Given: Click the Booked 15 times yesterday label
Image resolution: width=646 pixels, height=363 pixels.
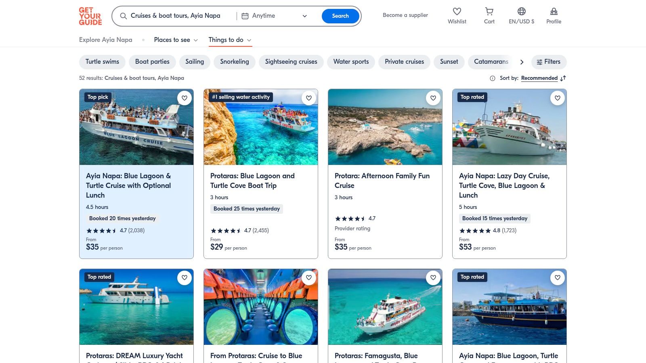Looking at the screenshot, I should coord(495,219).
